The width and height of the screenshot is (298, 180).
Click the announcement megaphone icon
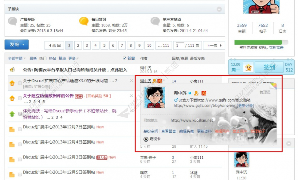12,70
